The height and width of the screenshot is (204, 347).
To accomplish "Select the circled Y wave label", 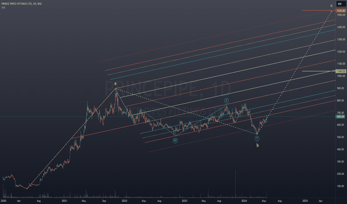I will point(257,138).
